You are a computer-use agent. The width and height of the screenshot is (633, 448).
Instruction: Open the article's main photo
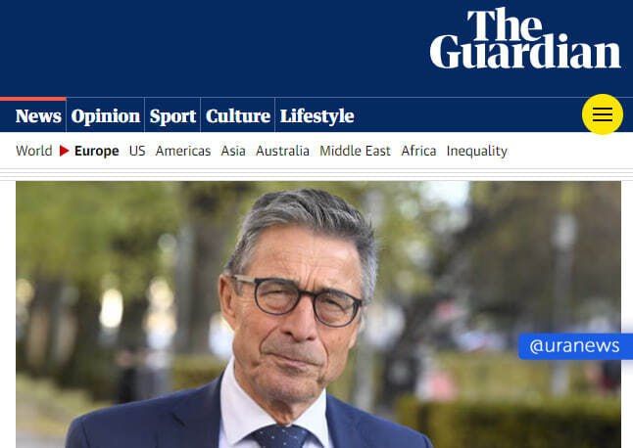(318, 314)
